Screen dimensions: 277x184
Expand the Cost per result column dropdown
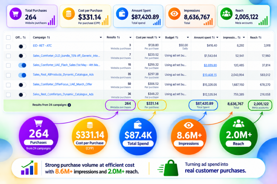click(160, 37)
